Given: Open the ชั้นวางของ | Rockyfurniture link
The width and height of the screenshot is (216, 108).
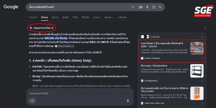Looking at the screenshot, I should 154,66.
